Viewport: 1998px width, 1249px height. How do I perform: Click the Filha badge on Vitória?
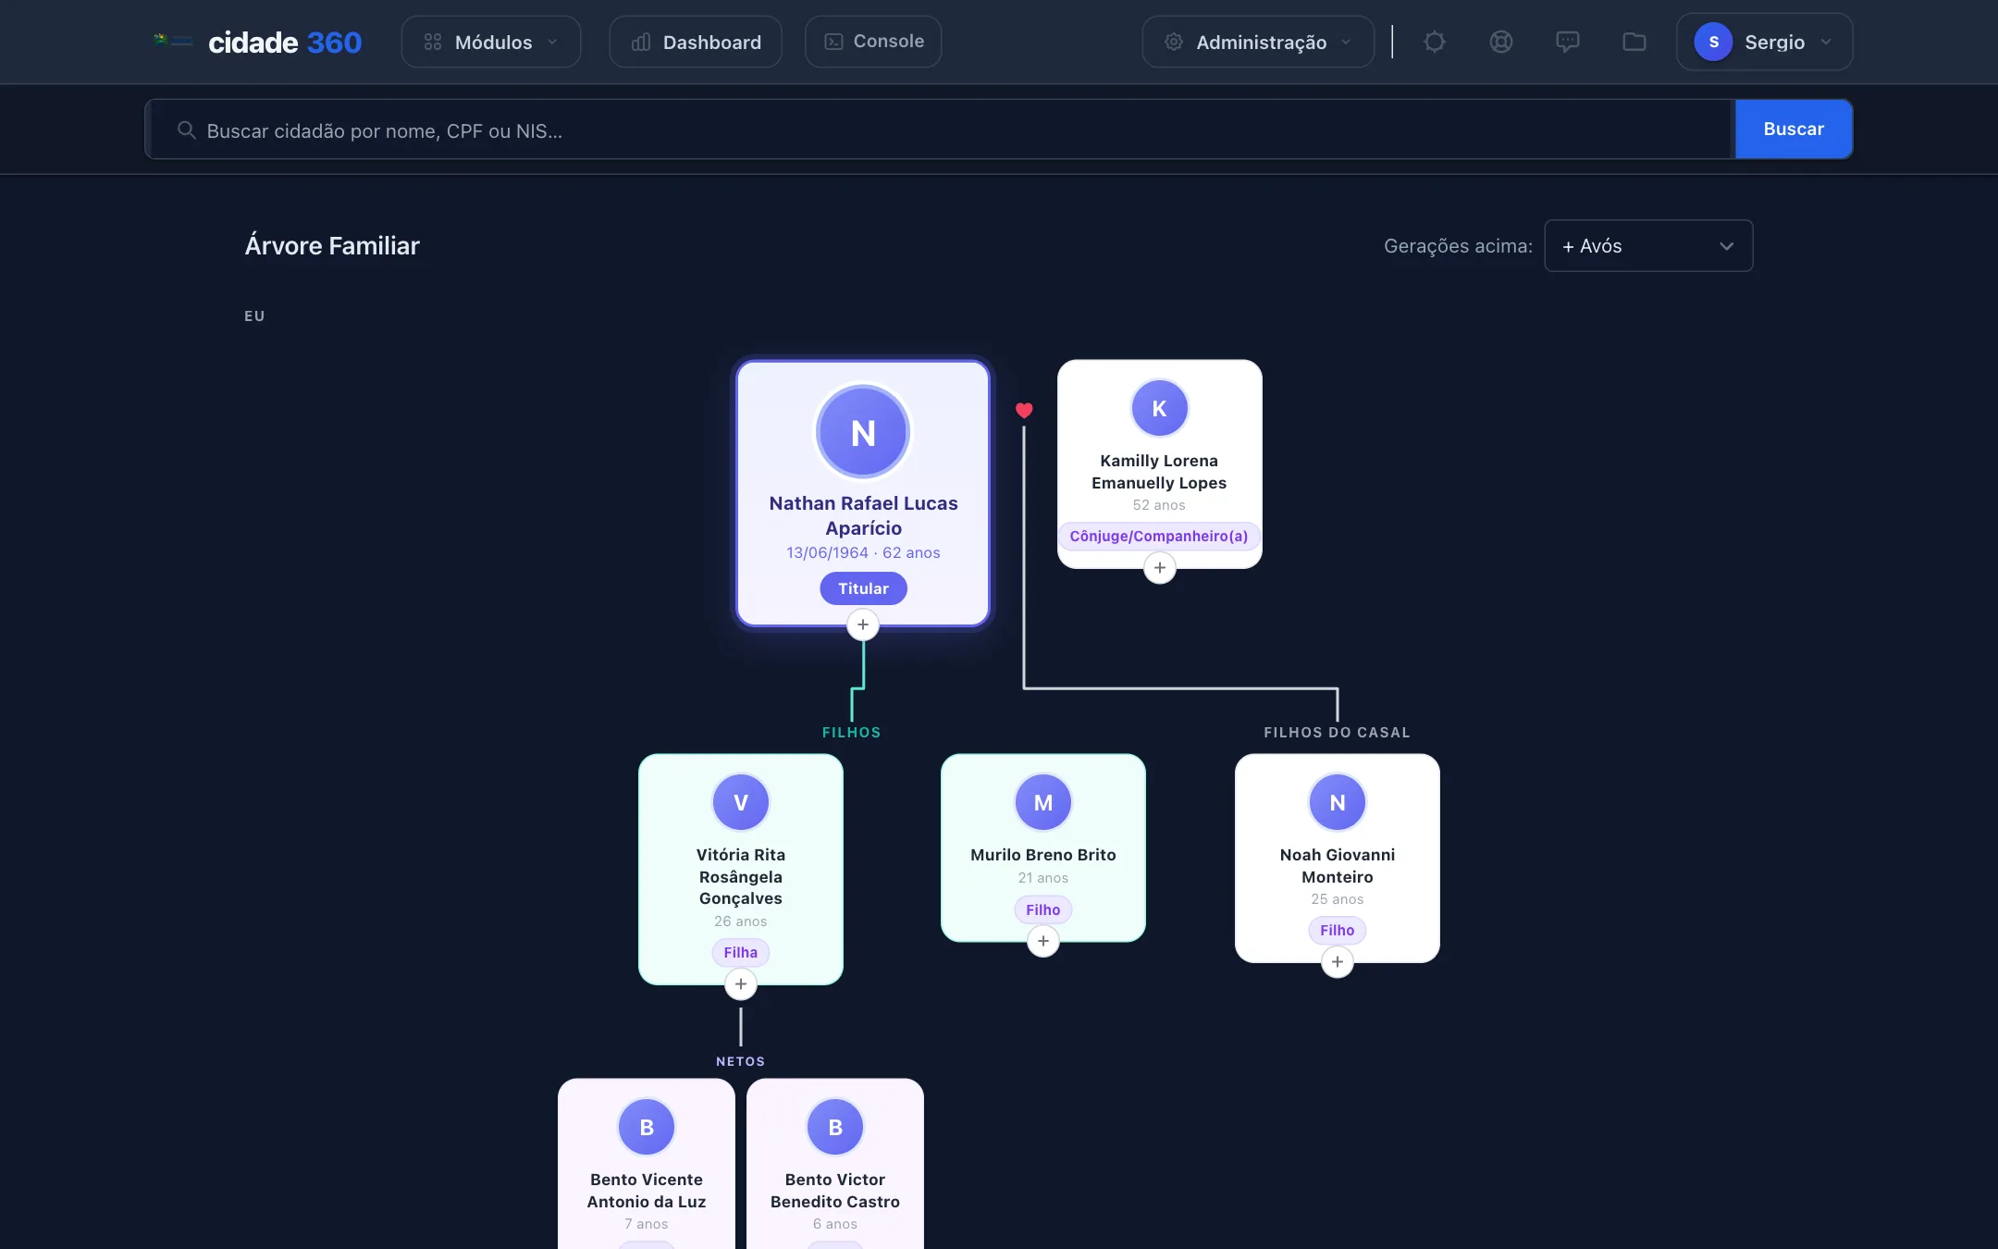click(x=741, y=952)
